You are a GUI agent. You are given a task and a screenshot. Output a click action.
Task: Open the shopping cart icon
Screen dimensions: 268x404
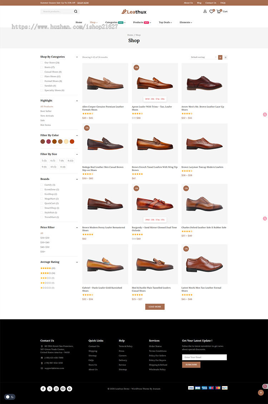tap(219, 11)
